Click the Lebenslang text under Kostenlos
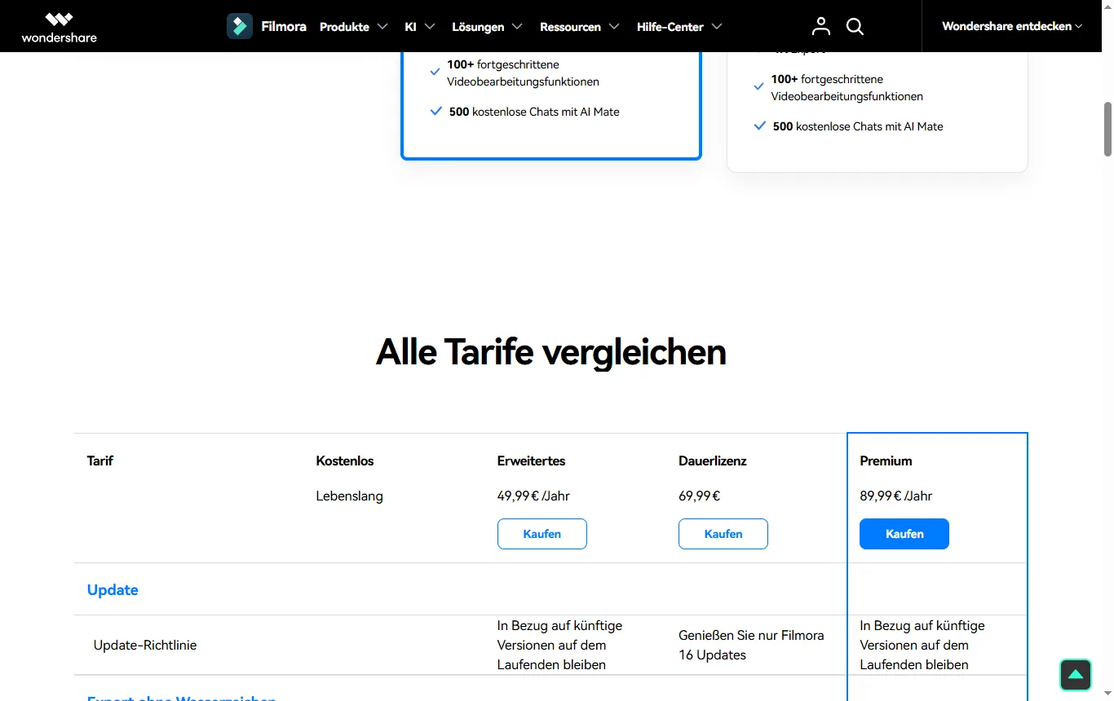Viewport: 1114px width, 701px height. click(349, 496)
